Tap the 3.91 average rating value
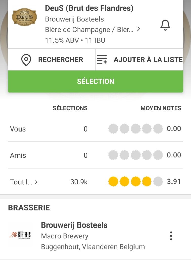The width and height of the screenshot is (191, 260). (174, 182)
